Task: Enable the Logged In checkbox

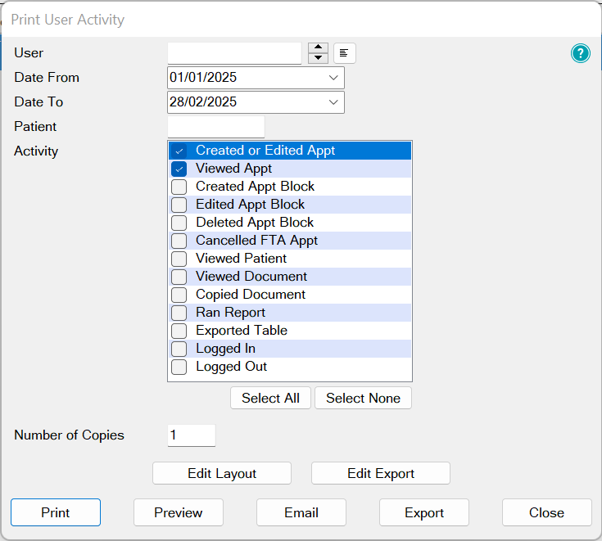Action: pyautogui.click(x=179, y=349)
